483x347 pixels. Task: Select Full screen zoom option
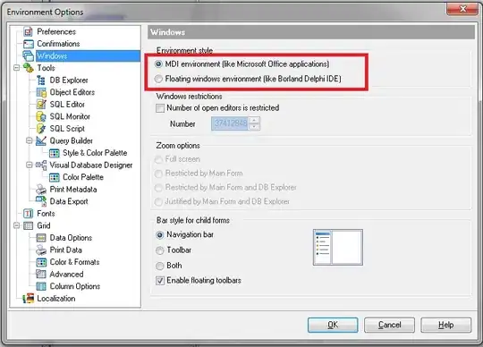[x=158, y=159]
